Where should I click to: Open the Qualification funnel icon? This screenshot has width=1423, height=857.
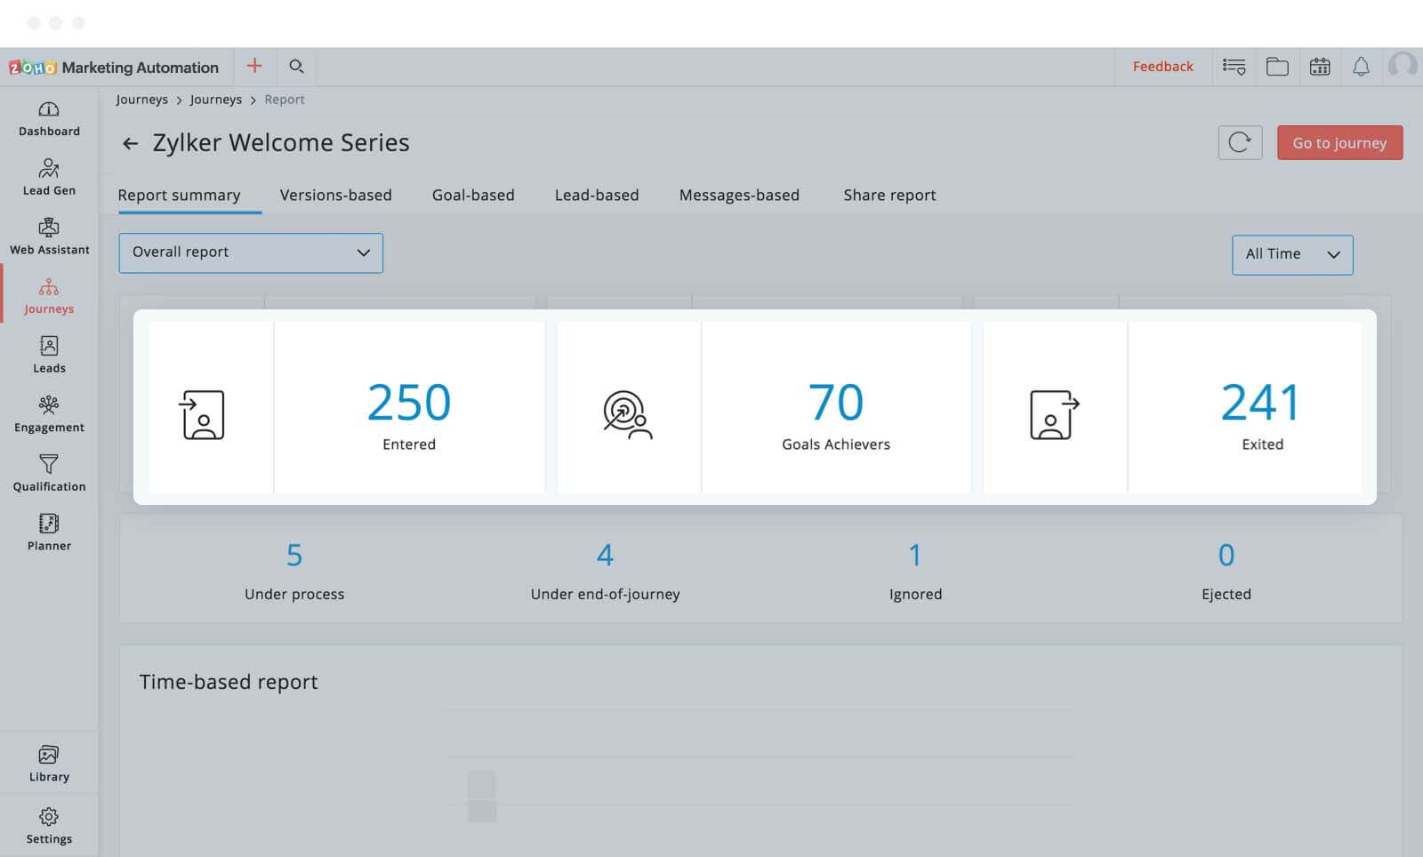pos(49,473)
